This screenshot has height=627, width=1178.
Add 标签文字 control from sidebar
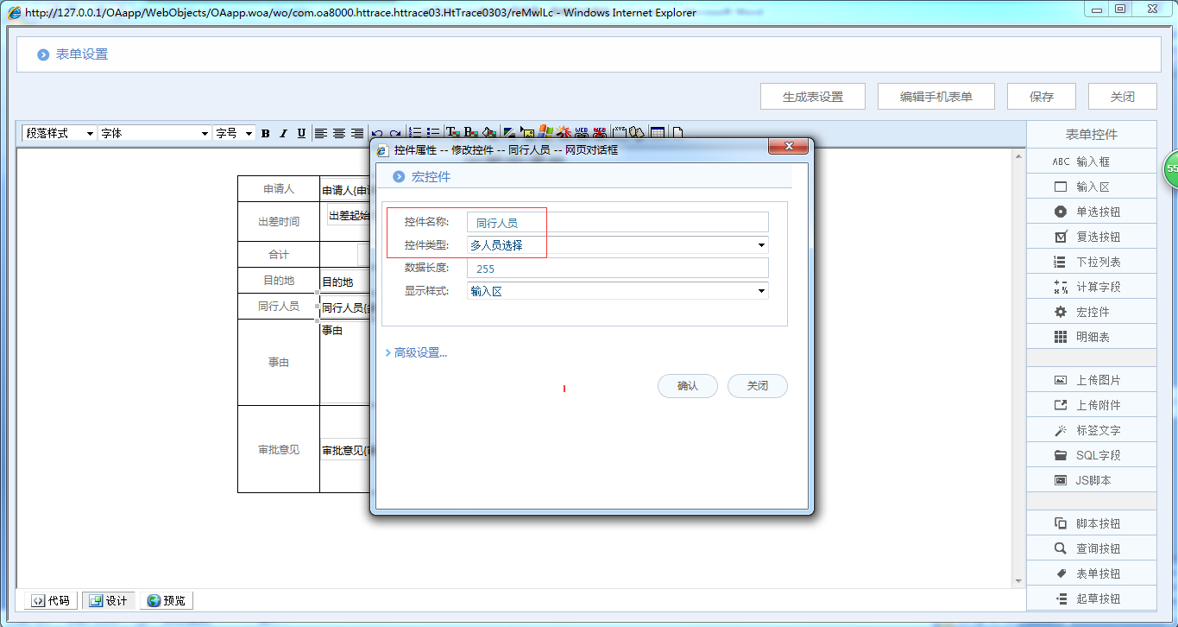1091,430
